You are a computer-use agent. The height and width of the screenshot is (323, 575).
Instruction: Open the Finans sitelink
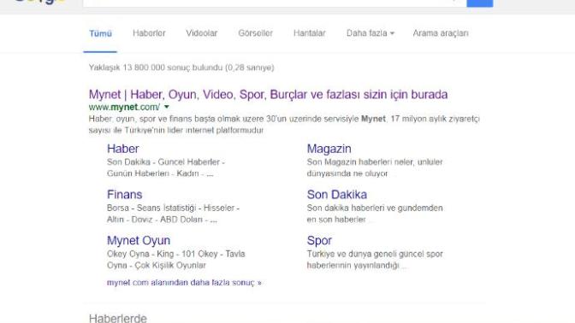coord(124,195)
